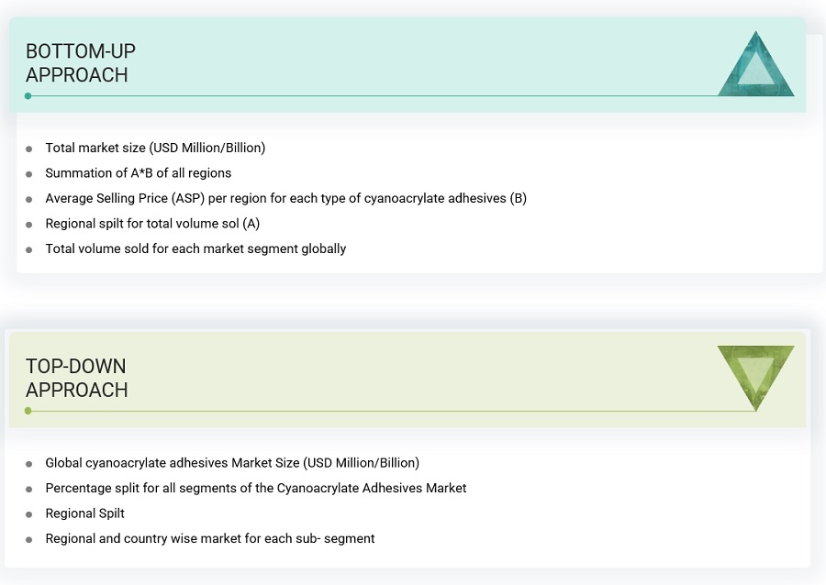Click bullet dot beside "Summation of A*B"

pos(29,173)
